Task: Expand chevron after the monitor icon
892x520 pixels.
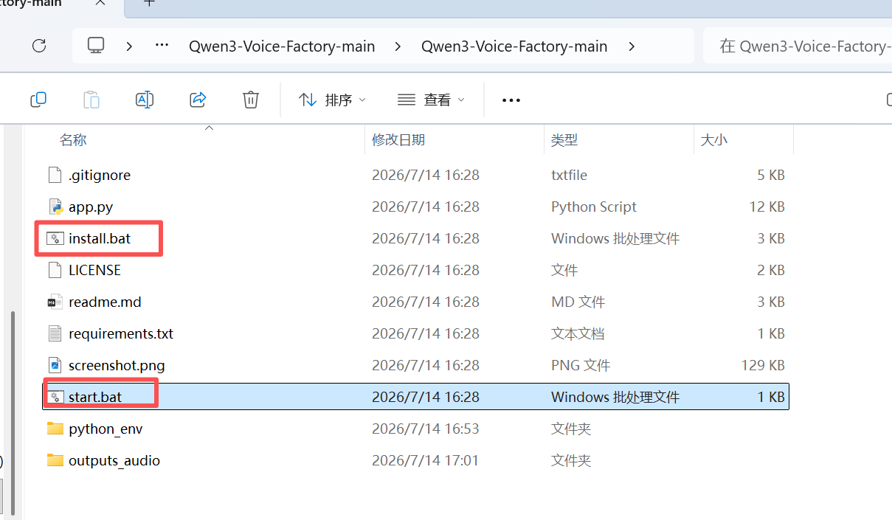Action: tap(129, 46)
